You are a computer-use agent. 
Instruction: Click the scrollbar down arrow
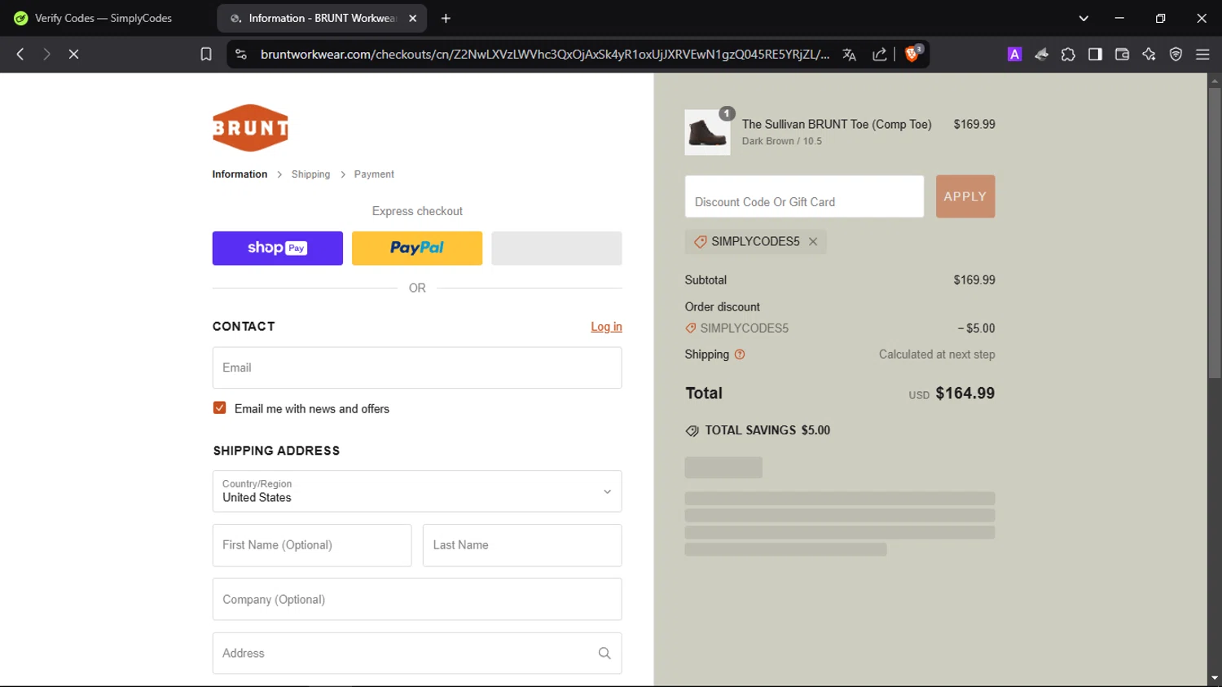(1215, 678)
